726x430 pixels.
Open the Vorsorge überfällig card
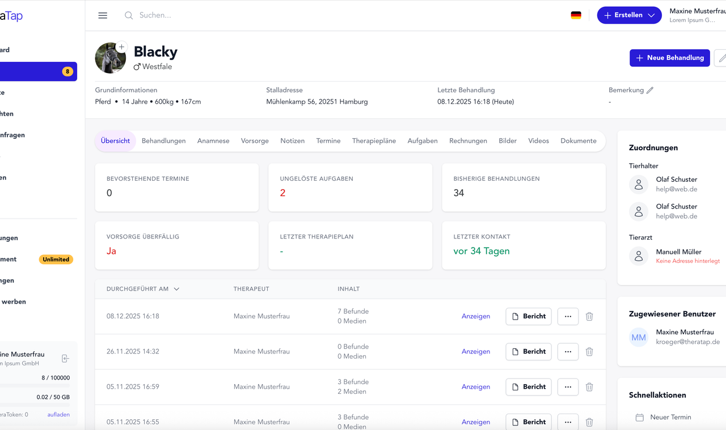pos(177,245)
